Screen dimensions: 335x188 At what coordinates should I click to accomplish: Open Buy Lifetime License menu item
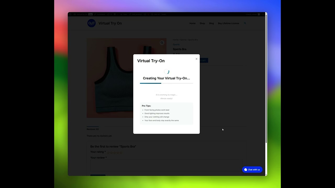coord(228,23)
